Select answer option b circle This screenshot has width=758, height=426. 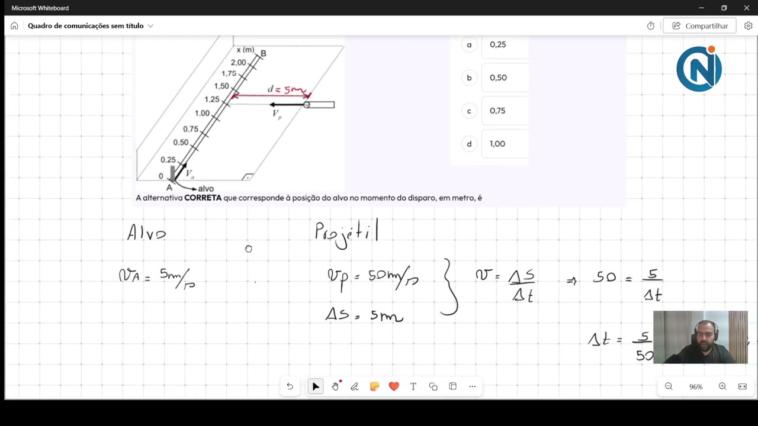(470, 78)
